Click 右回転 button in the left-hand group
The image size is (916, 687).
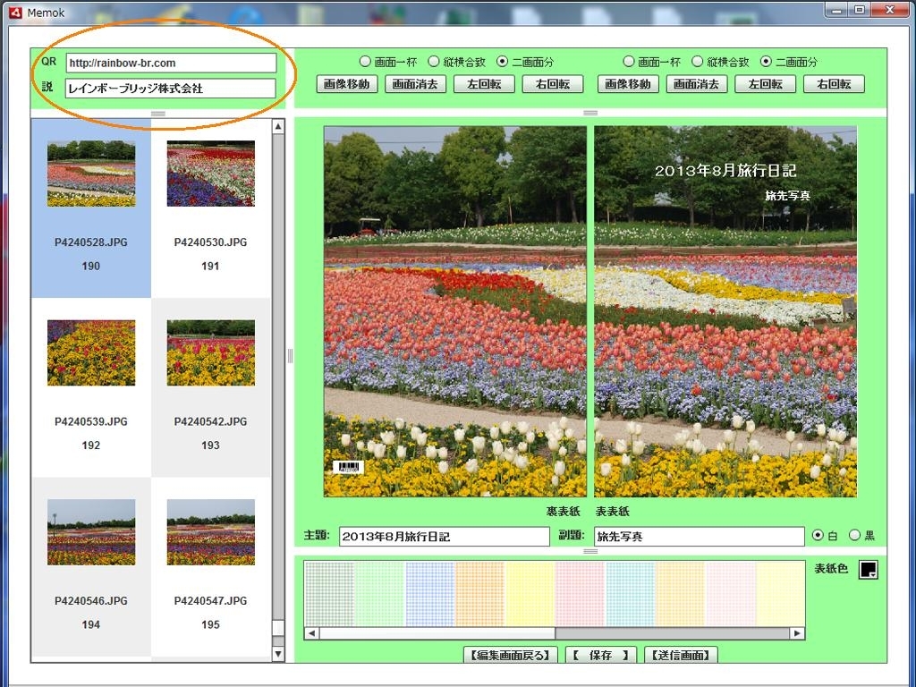[x=553, y=84]
